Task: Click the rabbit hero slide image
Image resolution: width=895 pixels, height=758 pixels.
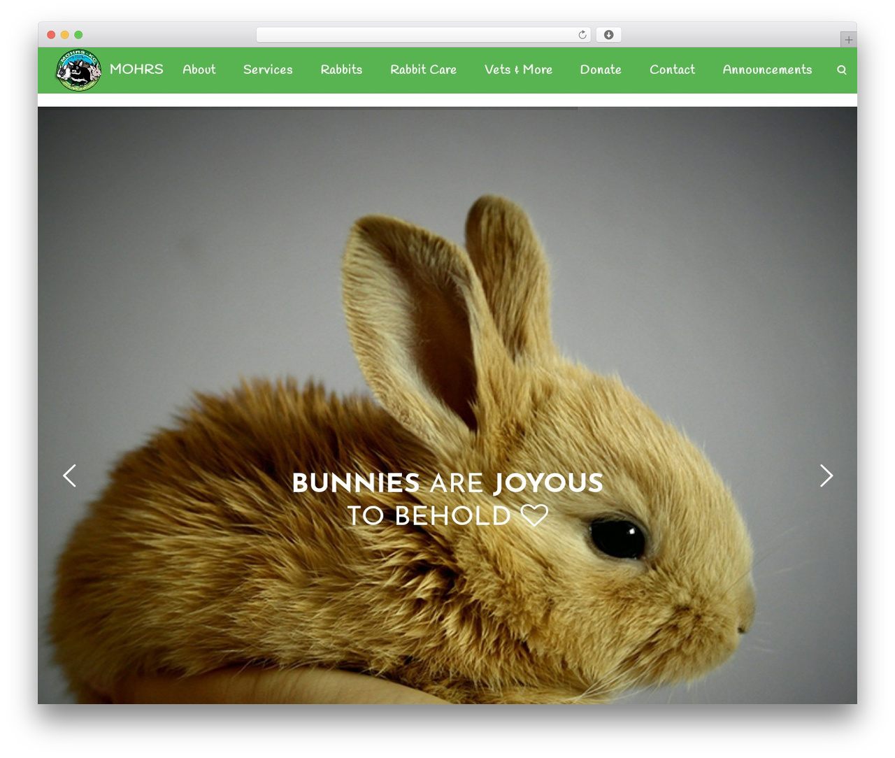Action: [447, 406]
